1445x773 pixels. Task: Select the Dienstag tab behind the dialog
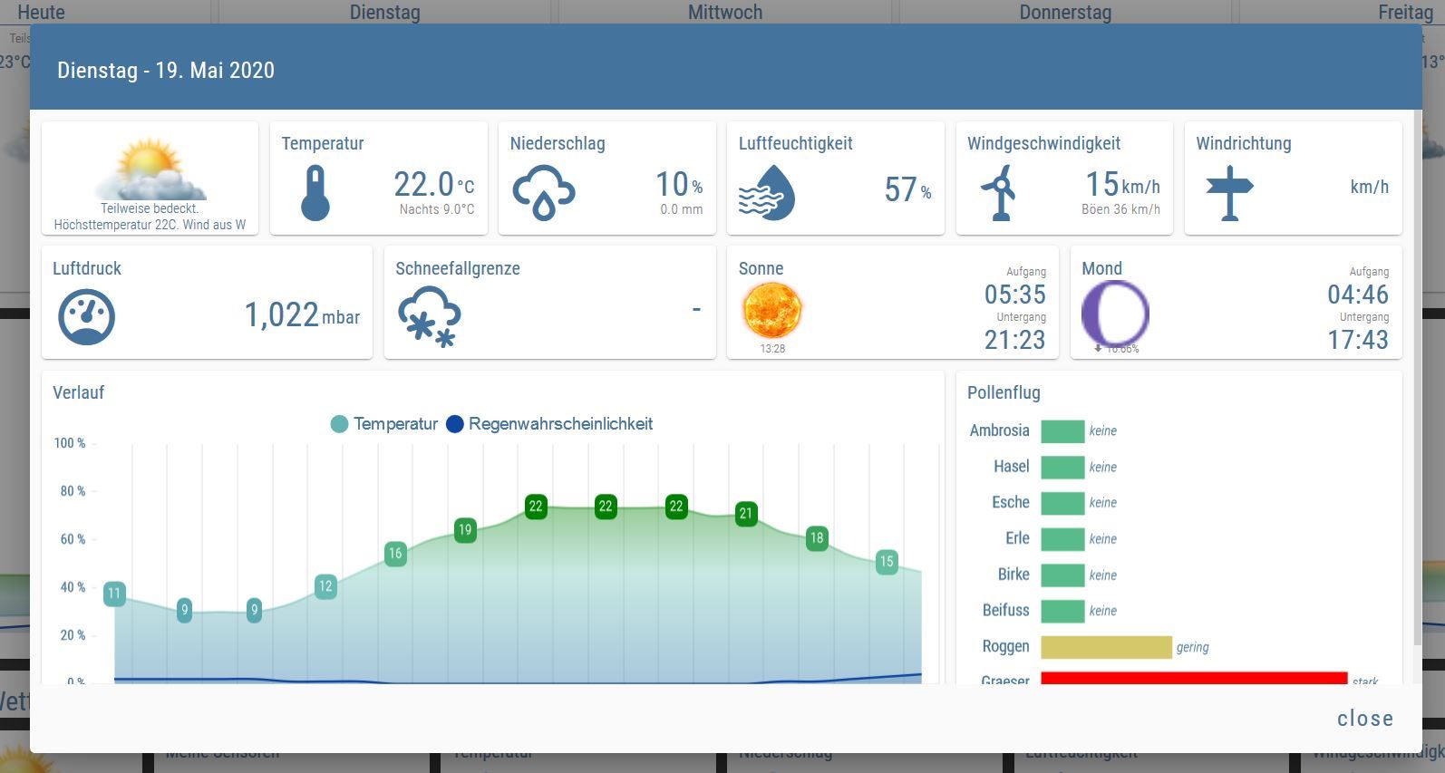(x=384, y=12)
